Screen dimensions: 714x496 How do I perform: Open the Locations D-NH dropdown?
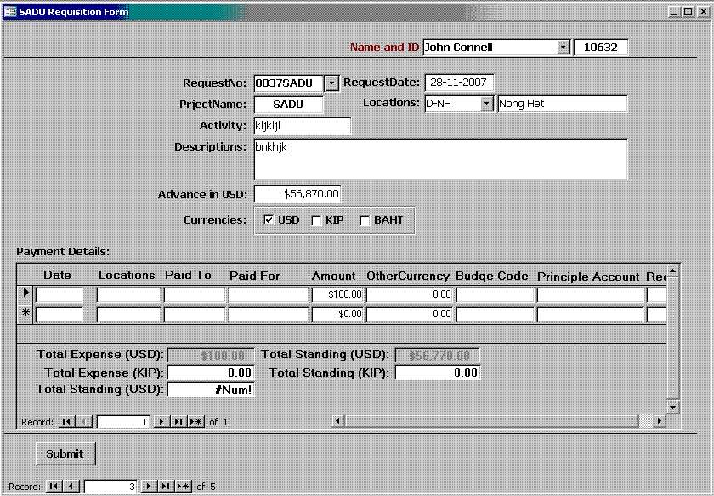[486, 104]
